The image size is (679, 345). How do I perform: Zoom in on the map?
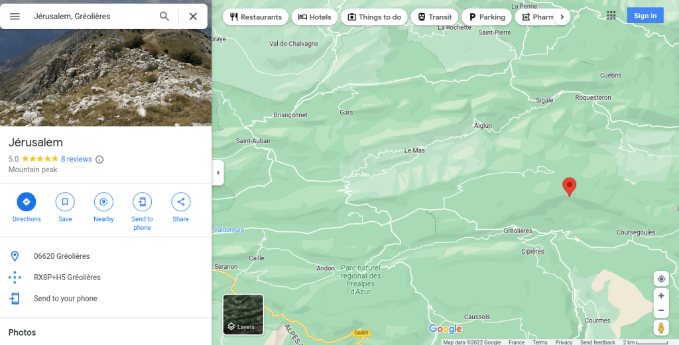(x=660, y=295)
